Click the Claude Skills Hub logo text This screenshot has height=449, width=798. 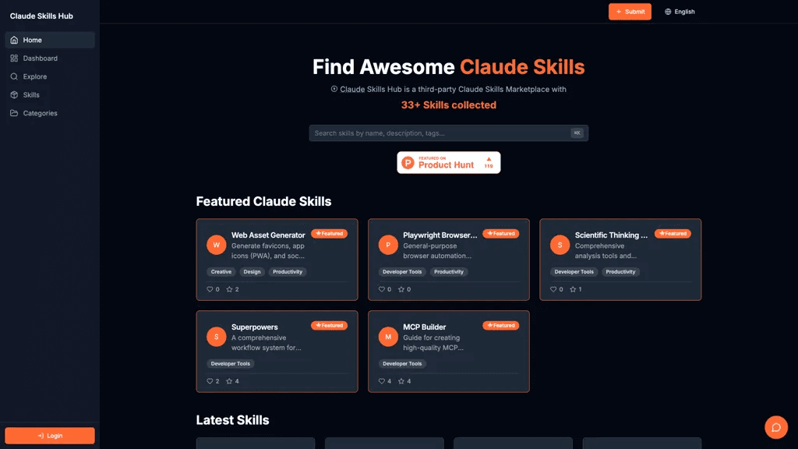point(41,16)
